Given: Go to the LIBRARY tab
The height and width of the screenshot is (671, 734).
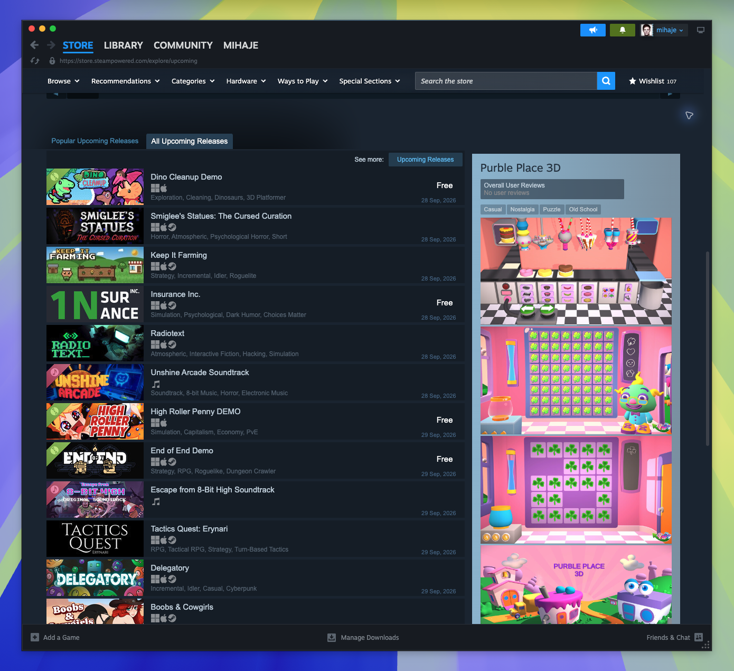Looking at the screenshot, I should pyautogui.click(x=124, y=45).
